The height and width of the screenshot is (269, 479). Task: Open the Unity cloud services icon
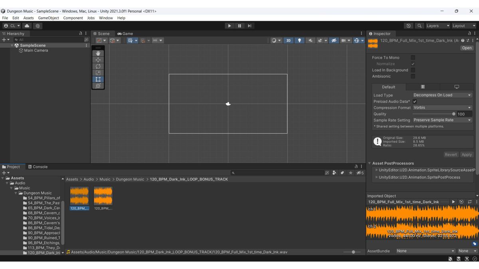[x=27, y=26]
